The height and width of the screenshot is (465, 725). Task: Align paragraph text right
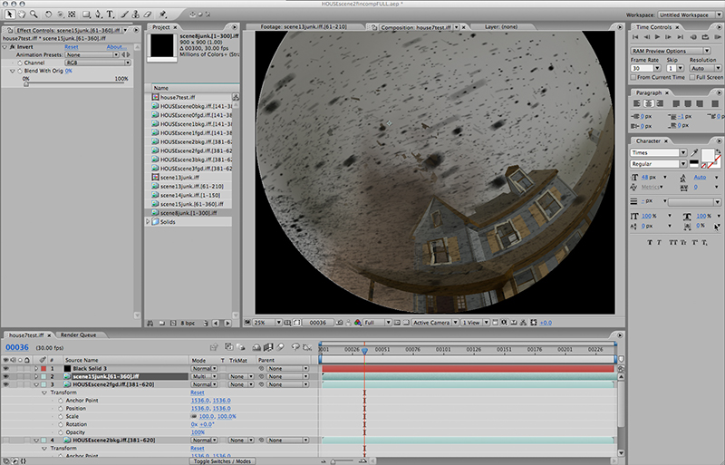point(660,103)
